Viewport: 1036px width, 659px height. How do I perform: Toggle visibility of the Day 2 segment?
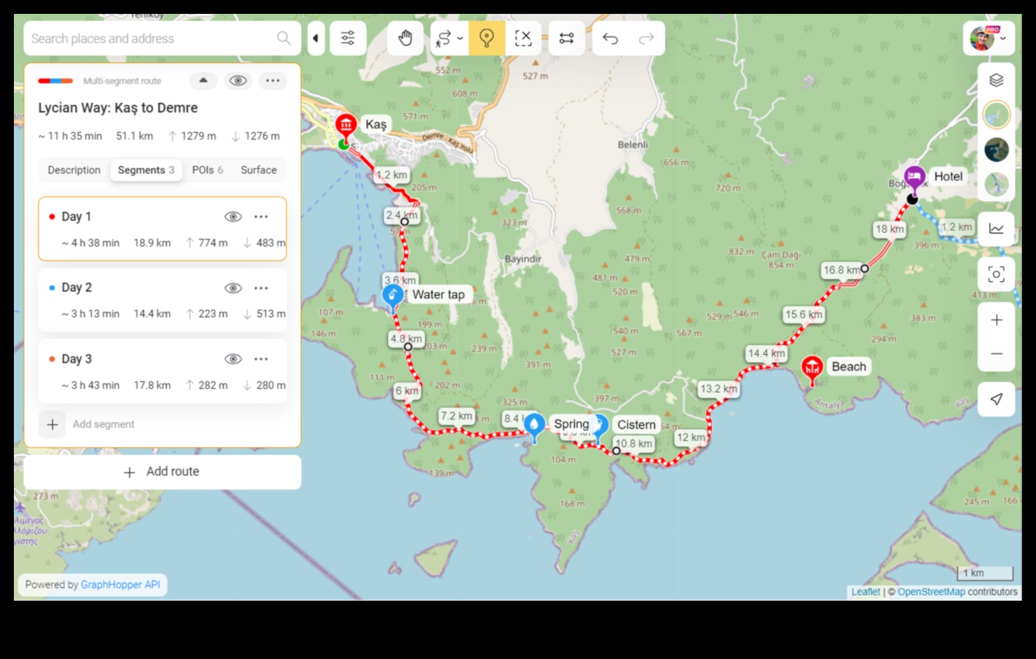tap(232, 287)
